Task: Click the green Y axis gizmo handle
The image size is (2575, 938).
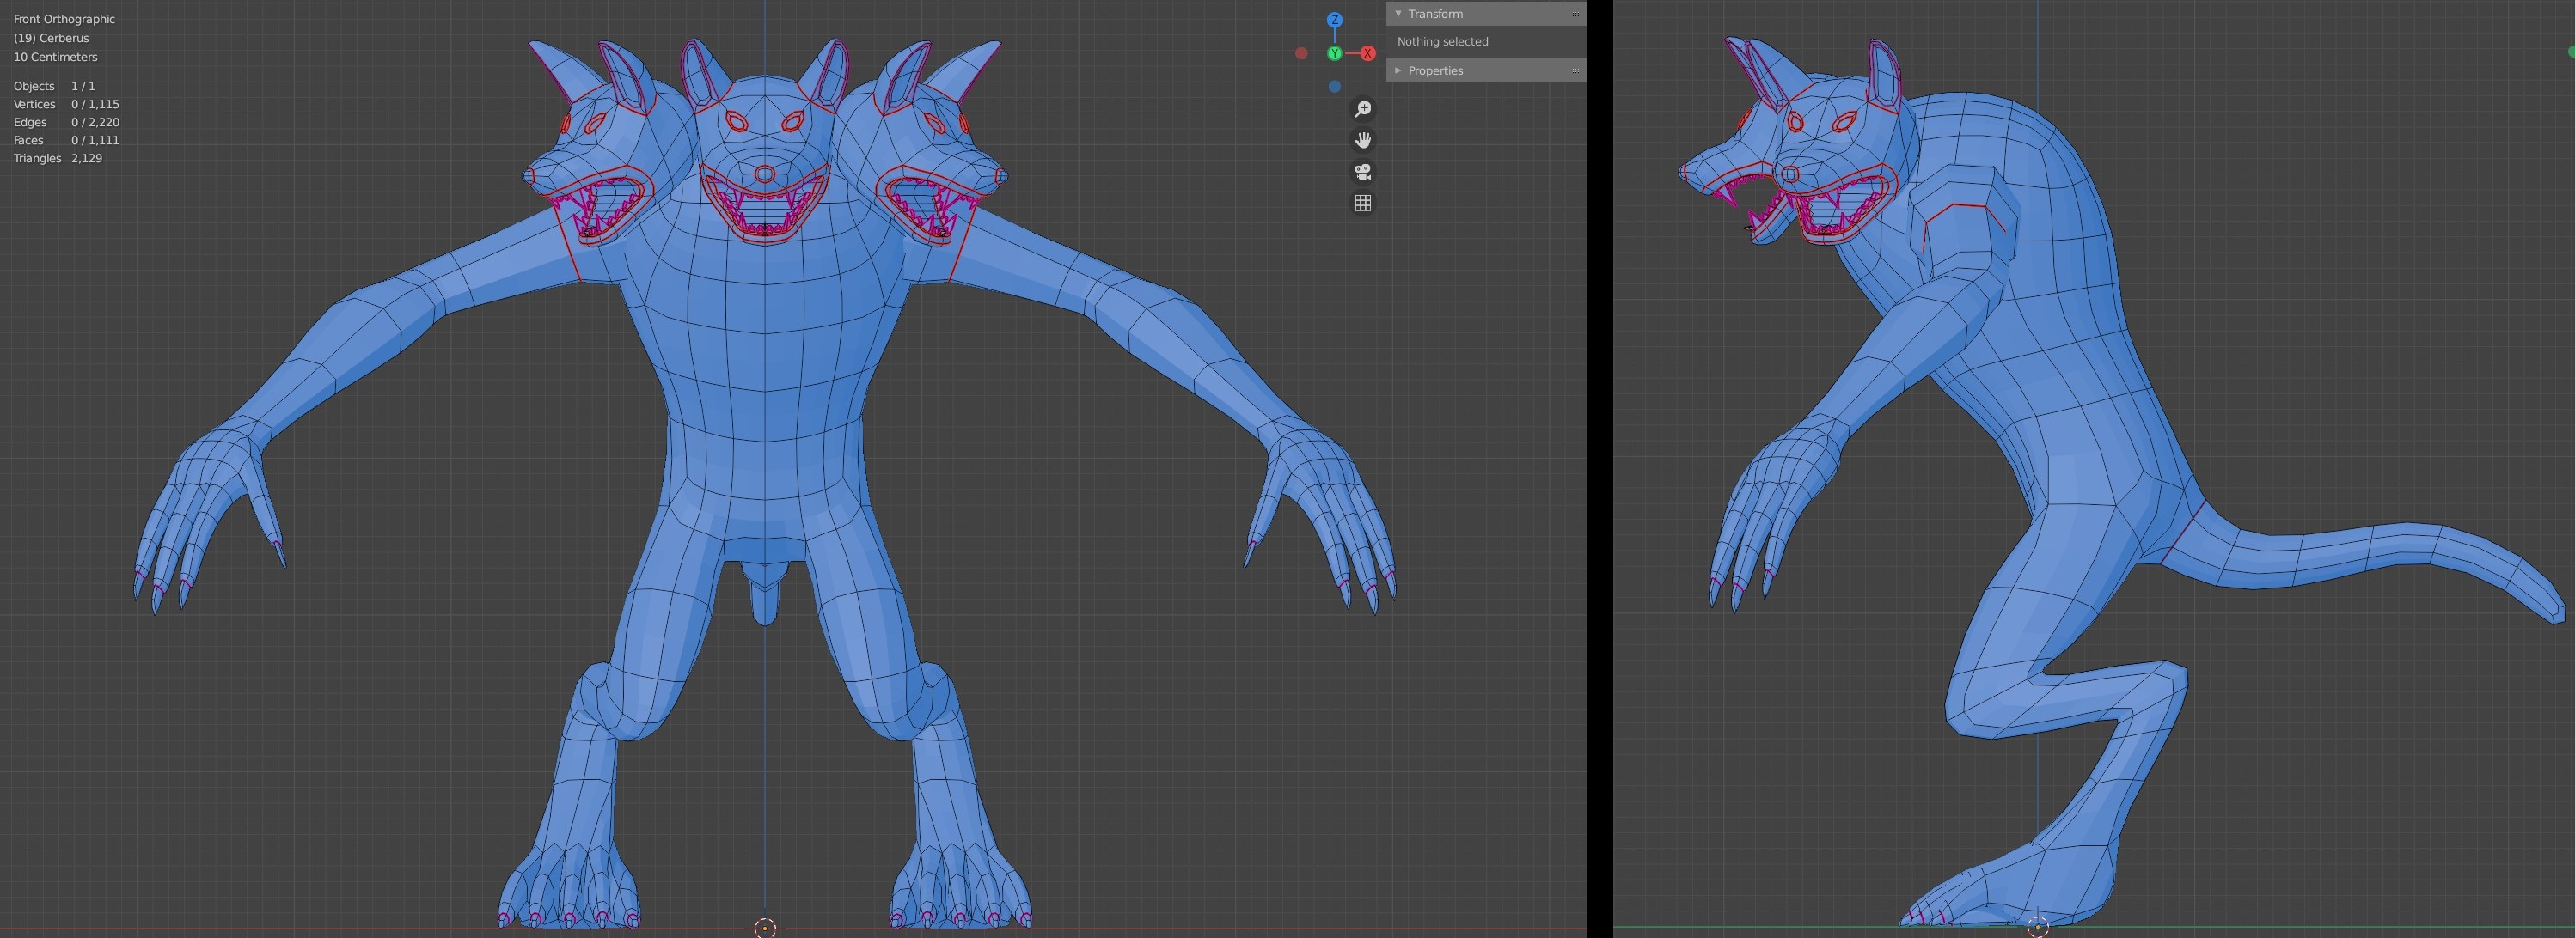Action: click(1335, 54)
